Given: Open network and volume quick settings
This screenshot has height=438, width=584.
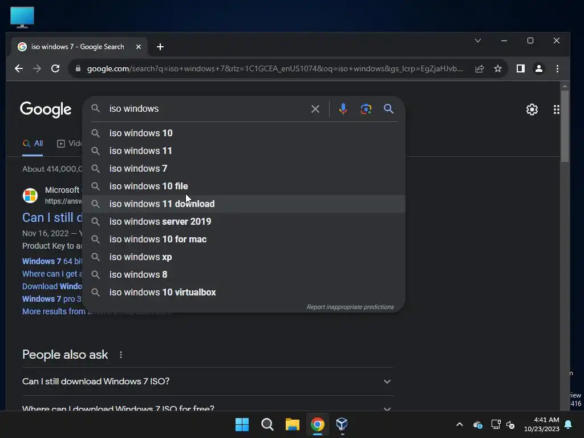Looking at the screenshot, I should point(503,424).
